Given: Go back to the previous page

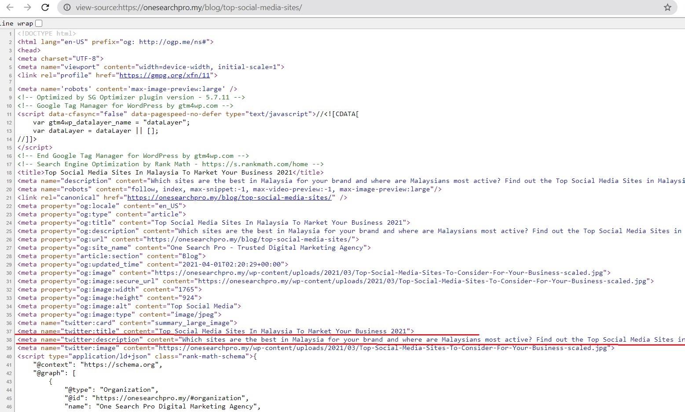Looking at the screenshot, I should 10,7.
